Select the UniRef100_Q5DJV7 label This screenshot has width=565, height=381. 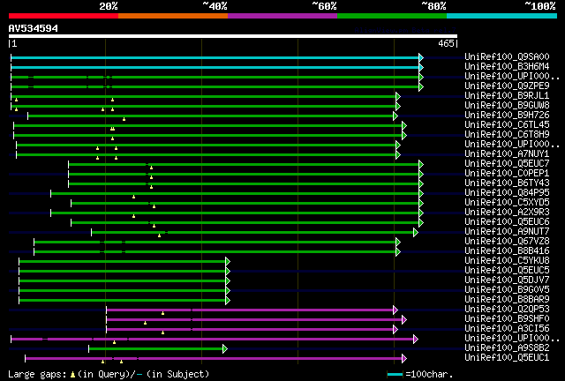point(507,280)
